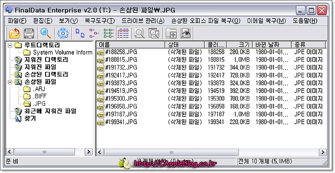Switch to large icons view
335x173 pixels.
(80, 33)
